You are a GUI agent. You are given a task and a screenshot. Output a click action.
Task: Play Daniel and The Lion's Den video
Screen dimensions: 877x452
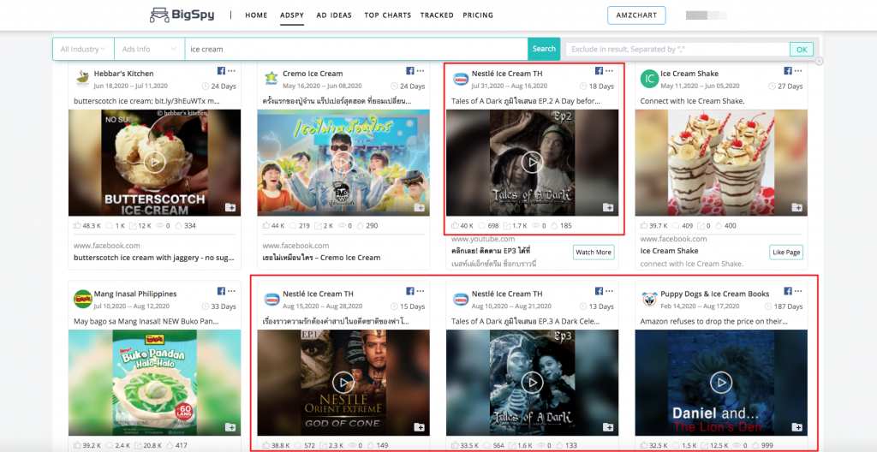click(721, 383)
